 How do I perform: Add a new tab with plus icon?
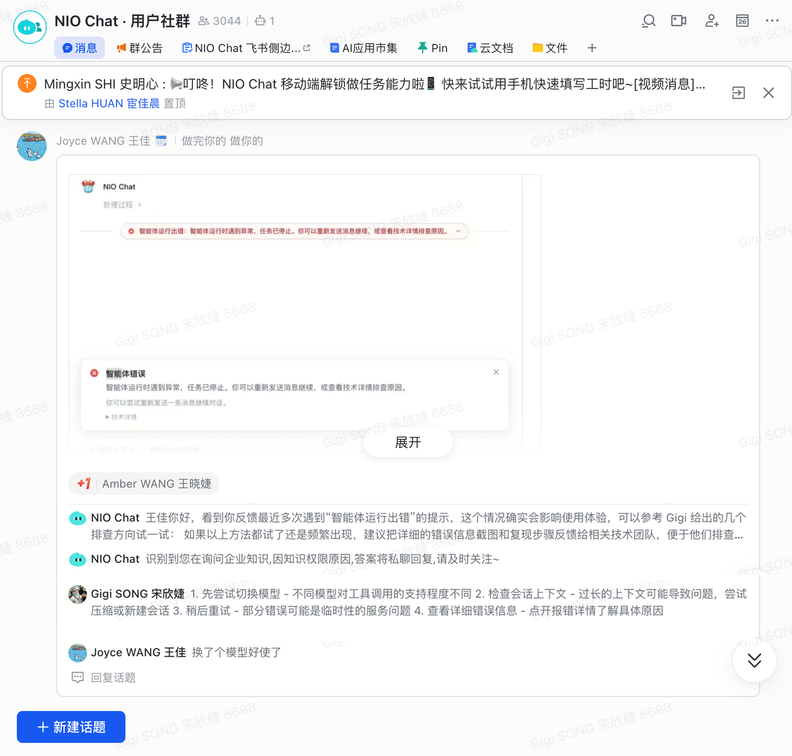pyautogui.click(x=592, y=48)
